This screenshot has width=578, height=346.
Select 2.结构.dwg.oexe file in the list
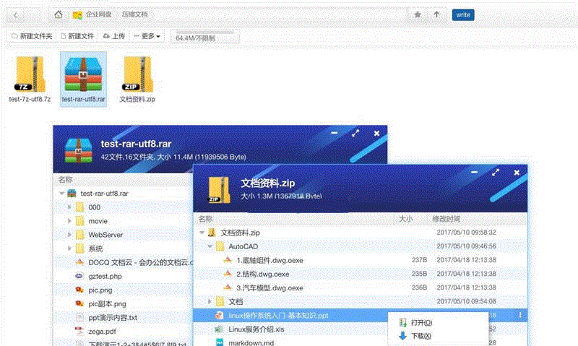tap(262, 274)
